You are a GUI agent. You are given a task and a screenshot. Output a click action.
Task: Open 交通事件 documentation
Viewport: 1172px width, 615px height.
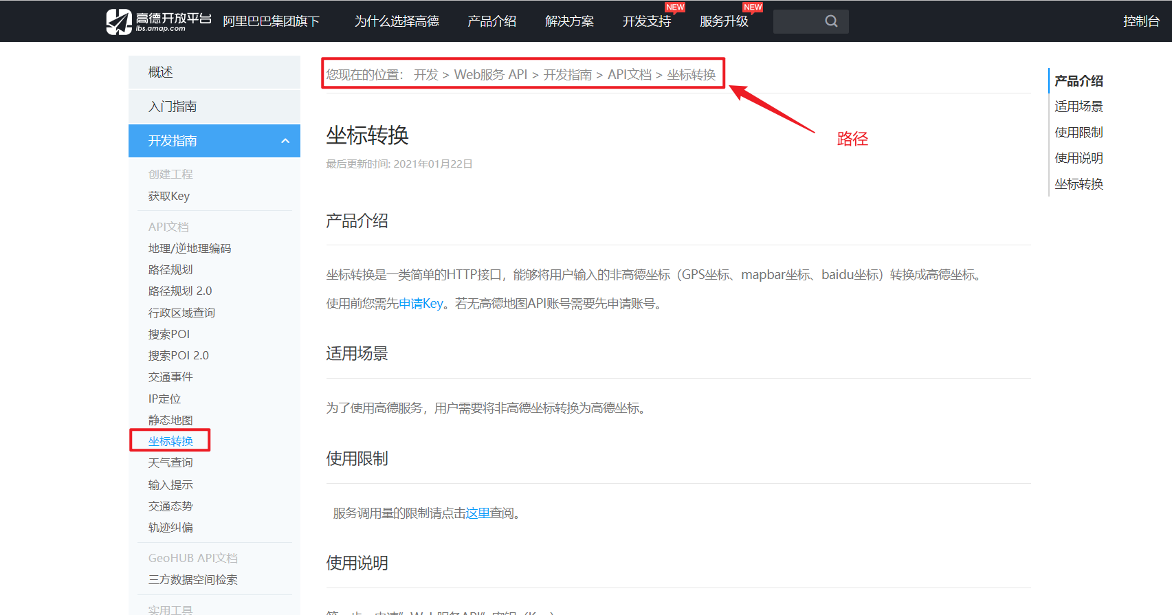[170, 377]
